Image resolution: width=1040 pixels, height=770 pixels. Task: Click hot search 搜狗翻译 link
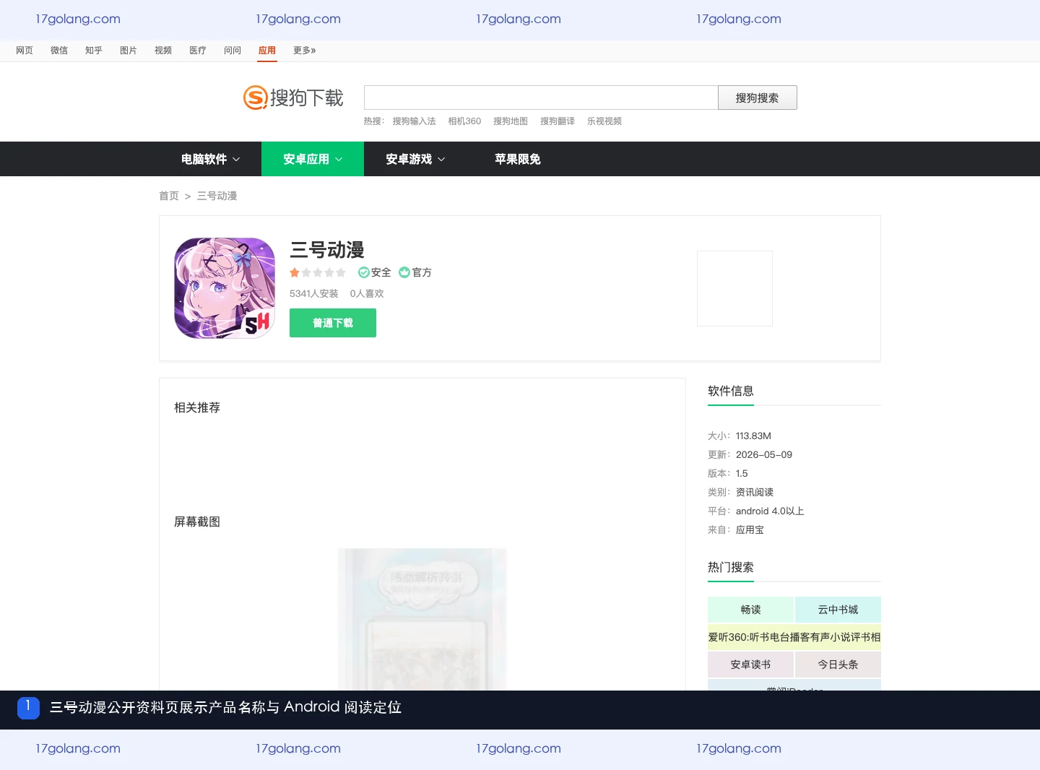point(558,121)
